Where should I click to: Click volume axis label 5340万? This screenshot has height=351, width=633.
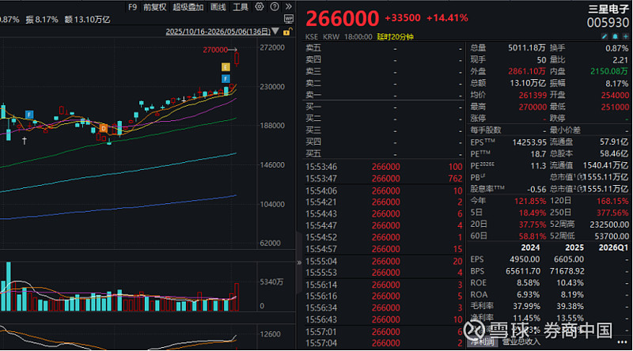(271, 281)
